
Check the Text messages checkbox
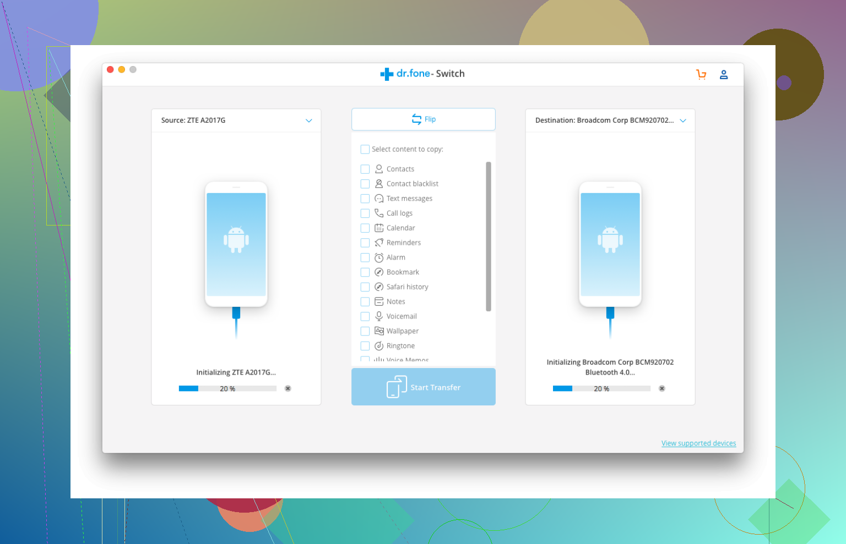coord(365,199)
